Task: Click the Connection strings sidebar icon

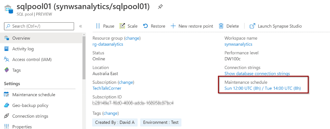Action: coord(6,116)
